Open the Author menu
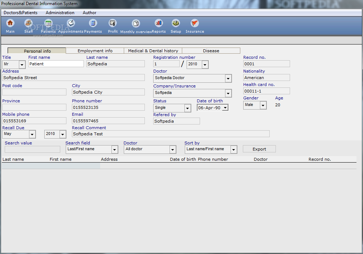The height and width of the screenshot is (254, 363). coord(89,13)
